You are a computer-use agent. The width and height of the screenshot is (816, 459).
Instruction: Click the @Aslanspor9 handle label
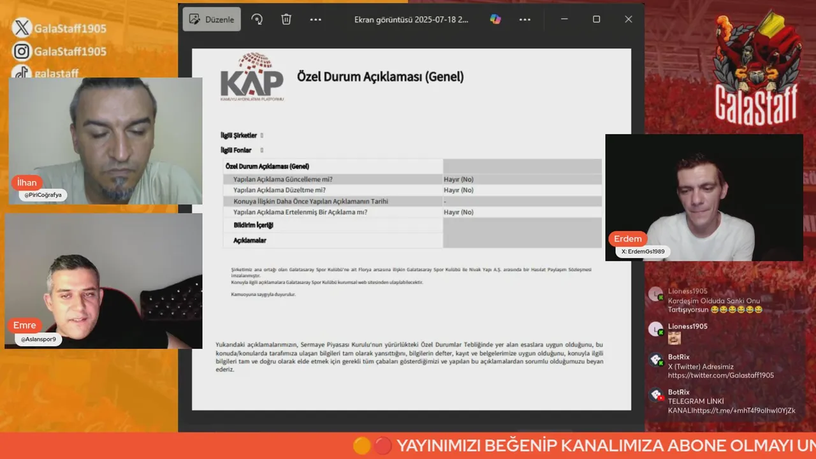pos(40,340)
